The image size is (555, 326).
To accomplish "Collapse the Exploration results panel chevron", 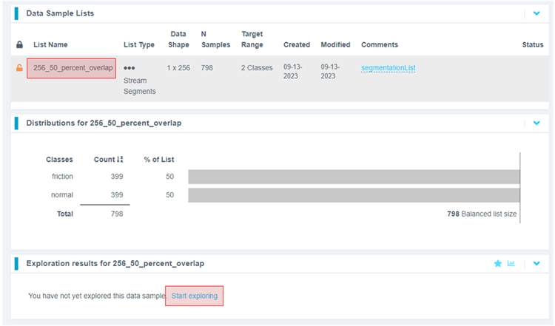I will pos(536,263).
